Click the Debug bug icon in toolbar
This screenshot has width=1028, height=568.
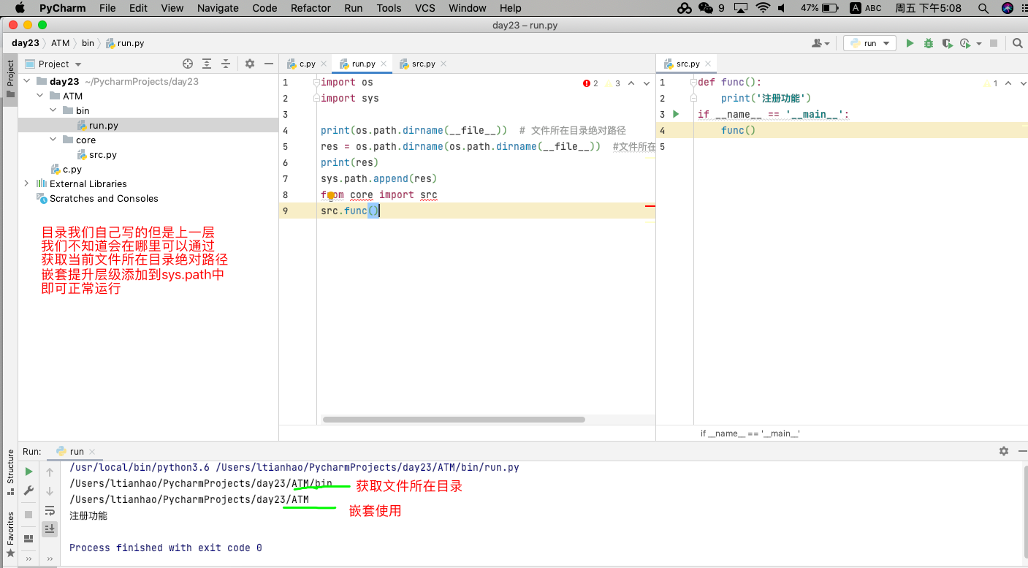[928, 43]
